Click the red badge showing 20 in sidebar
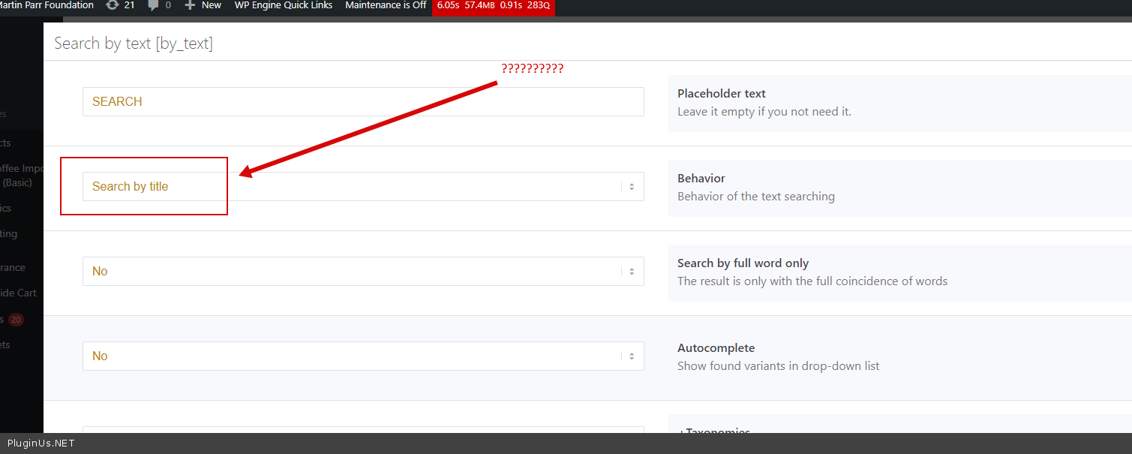 (16, 320)
